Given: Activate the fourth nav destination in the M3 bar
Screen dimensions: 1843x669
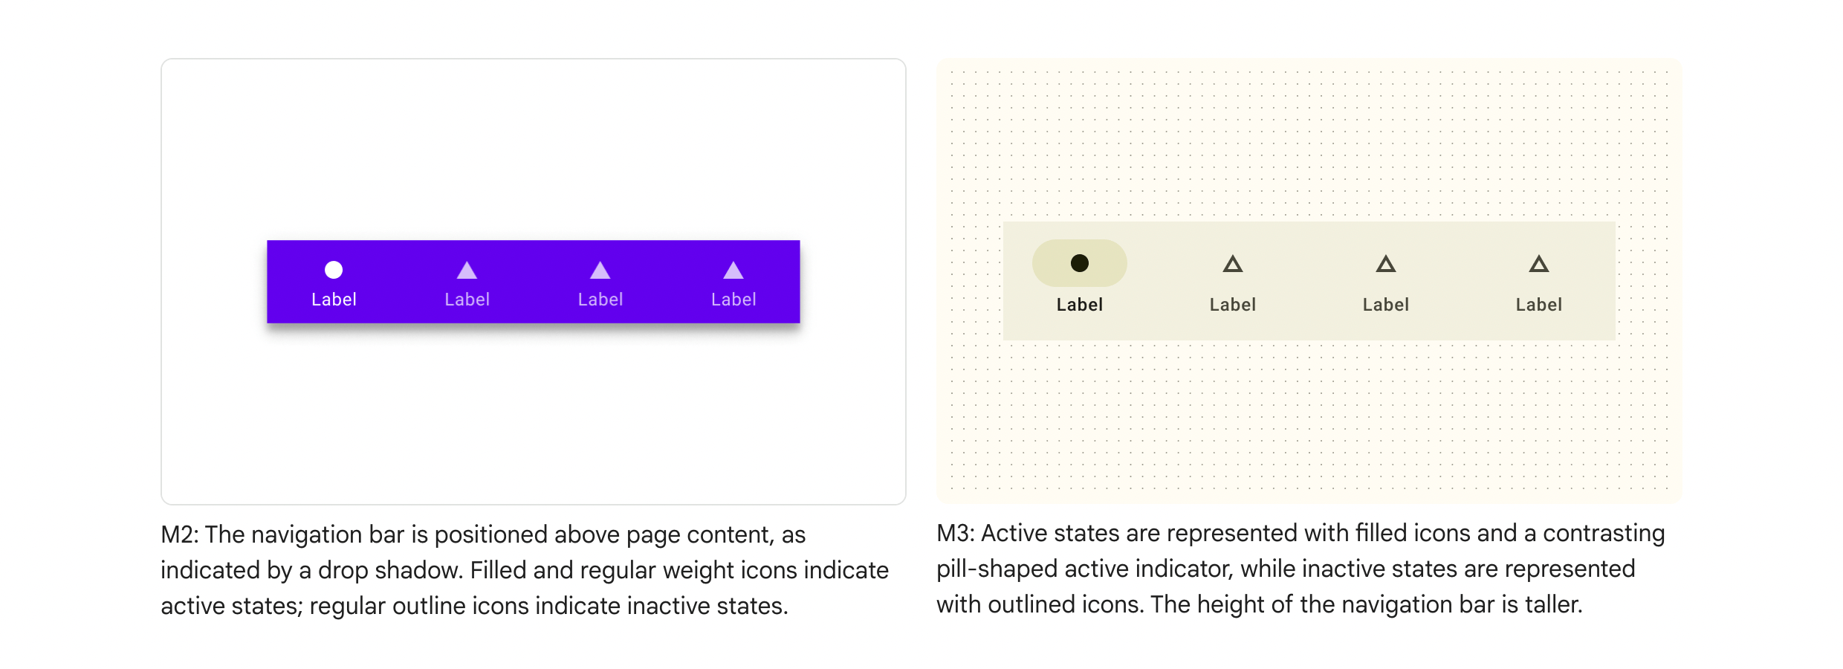Looking at the screenshot, I should point(1539,282).
